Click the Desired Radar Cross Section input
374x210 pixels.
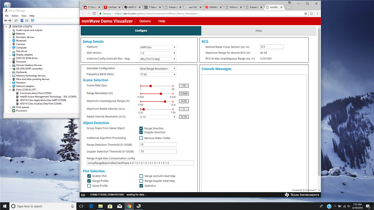click(x=272, y=47)
